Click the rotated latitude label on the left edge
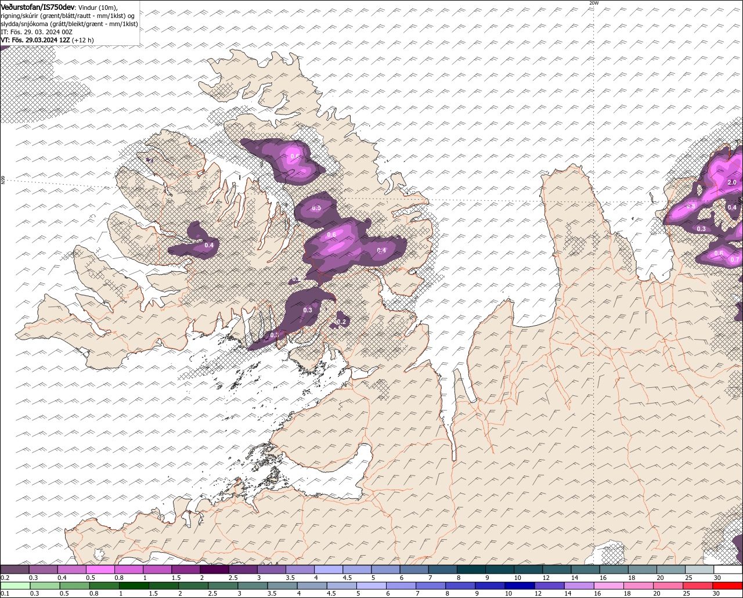This screenshot has width=743, height=598. [x=3, y=181]
